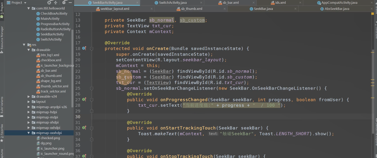This screenshot has height=158, width=377.
Task: Click the implements gutter icon on line 32
Action: click(x=84, y=128)
